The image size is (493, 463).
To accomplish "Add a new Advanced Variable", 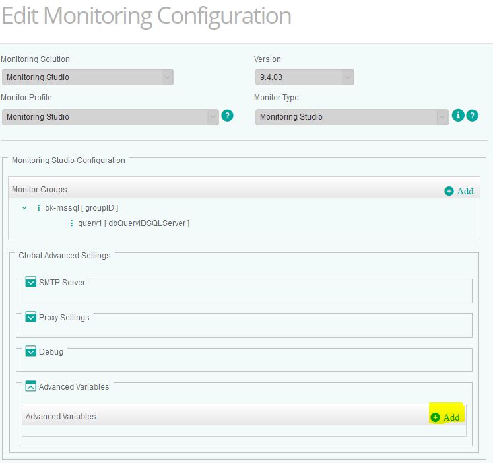I will pos(445,417).
